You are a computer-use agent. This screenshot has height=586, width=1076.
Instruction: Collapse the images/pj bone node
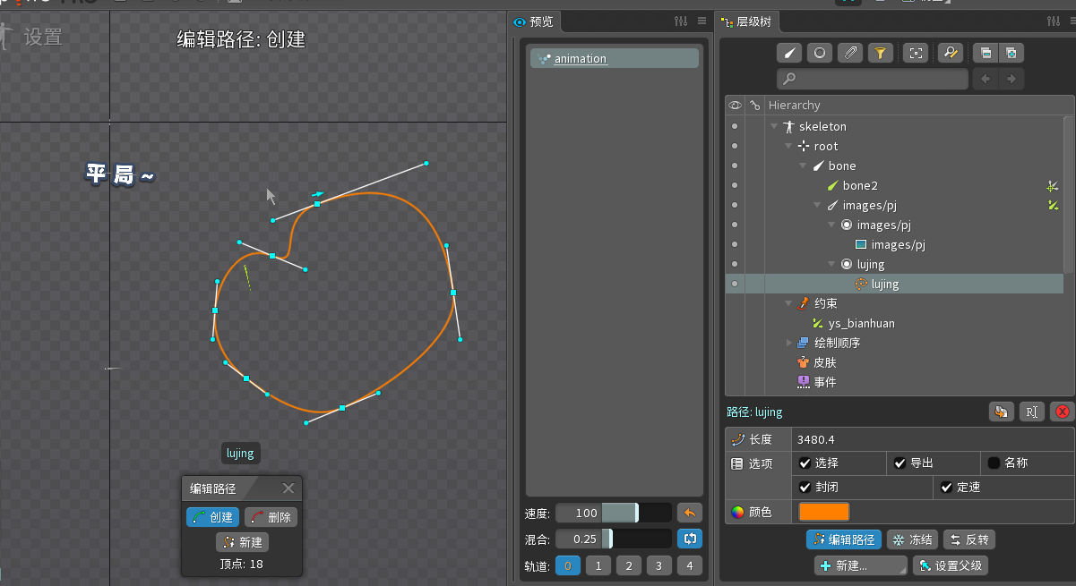coord(817,205)
